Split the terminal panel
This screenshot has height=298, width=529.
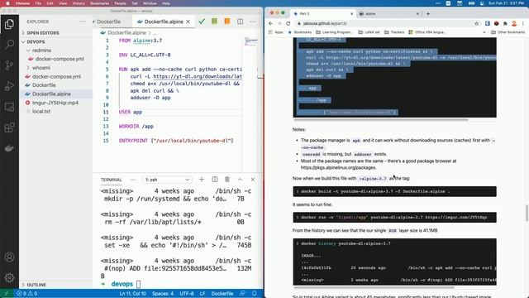(x=215, y=180)
